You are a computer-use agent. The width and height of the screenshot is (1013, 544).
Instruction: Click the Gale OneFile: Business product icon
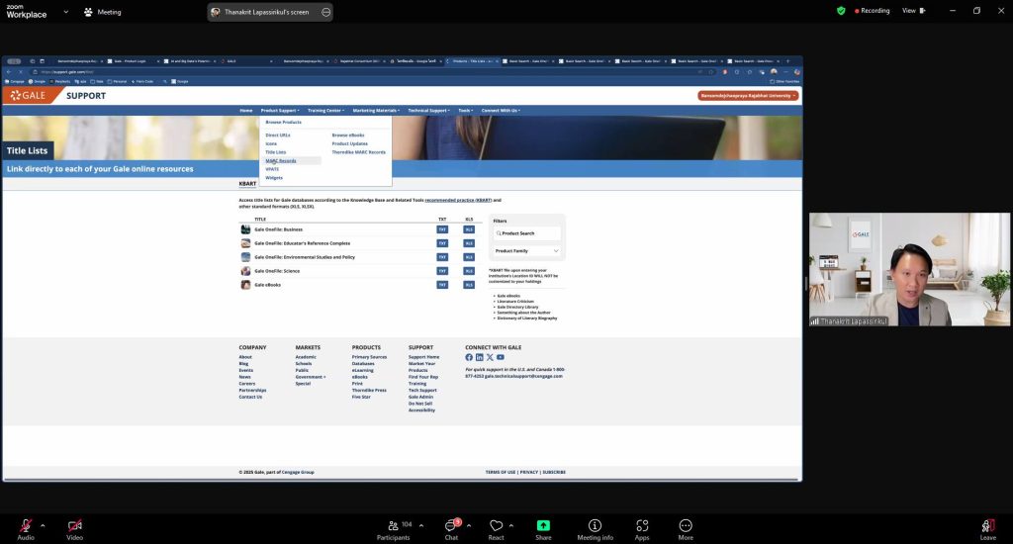[245, 229]
